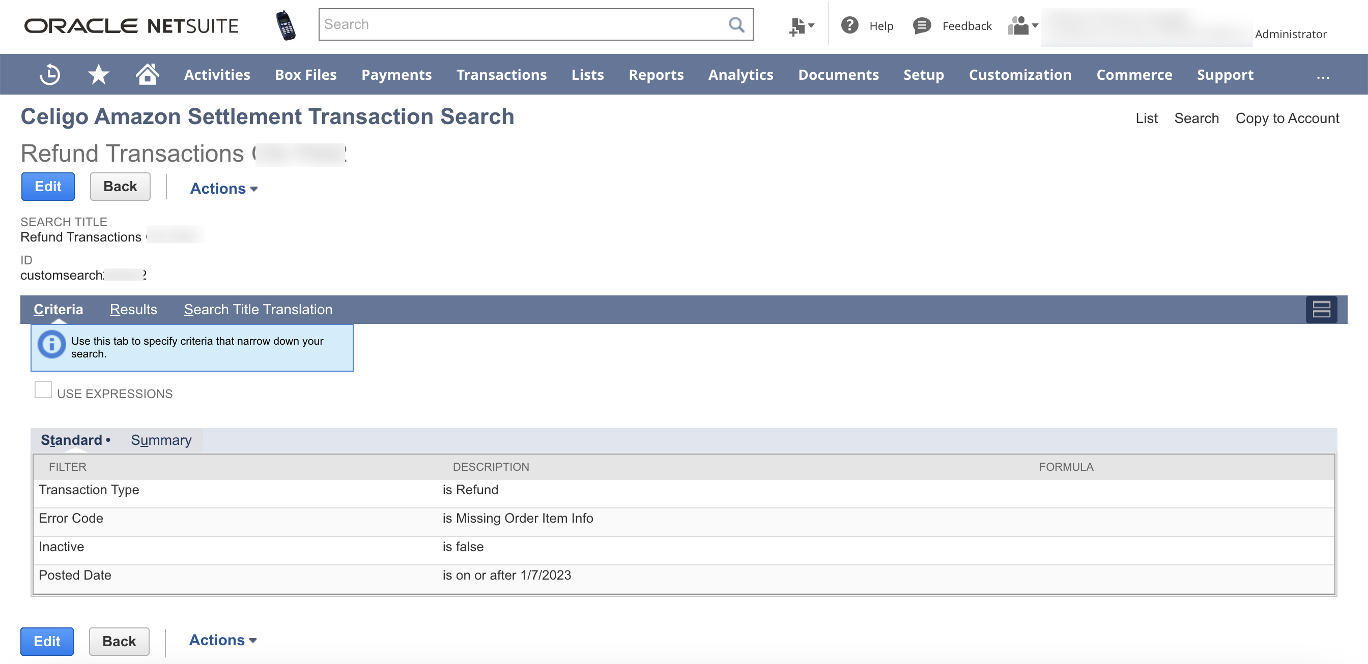The image size is (1368, 664).
Task: Switch to the Criteria tab
Action: 59,309
